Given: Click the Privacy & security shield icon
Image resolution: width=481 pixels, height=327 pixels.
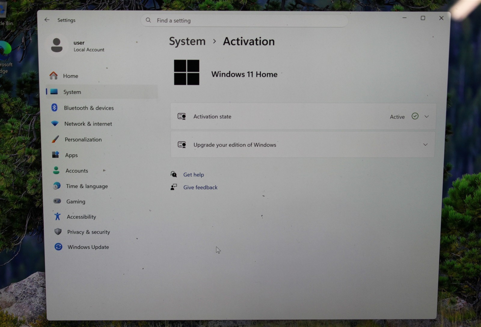Looking at the screenshot, I should [58, 231].
